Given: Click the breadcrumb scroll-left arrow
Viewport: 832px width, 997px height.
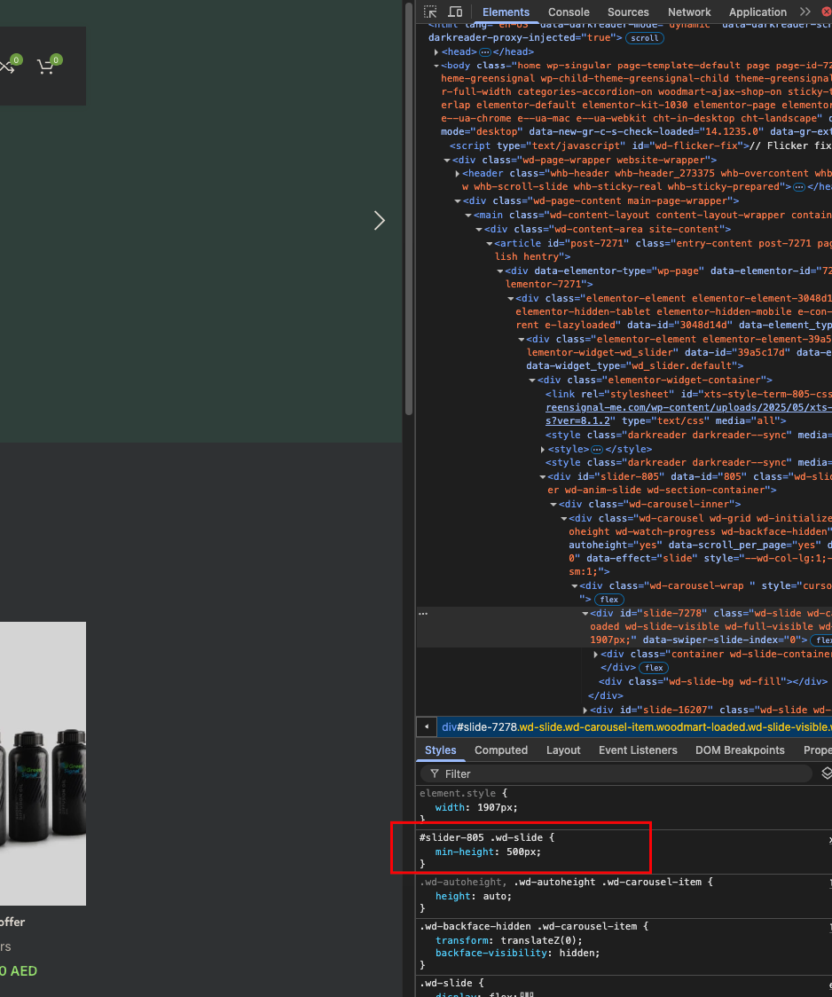Looking at the screenshot, I should tap(427, 726).
